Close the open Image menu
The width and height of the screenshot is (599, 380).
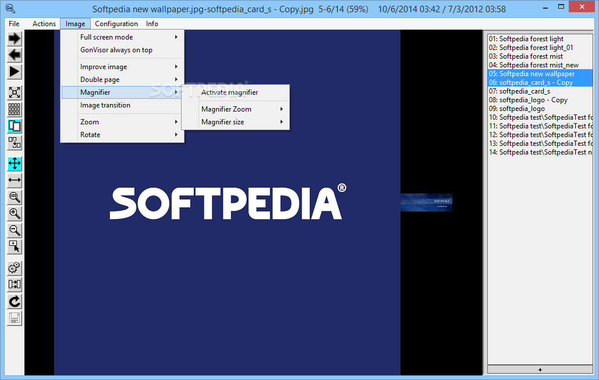pos(75,24)
